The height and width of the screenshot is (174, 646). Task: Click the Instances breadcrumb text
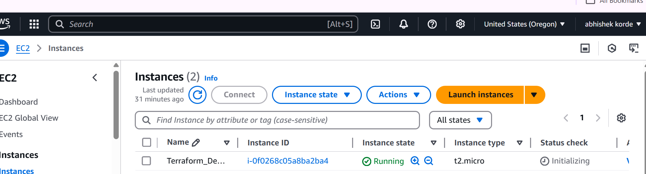(x=66, y=48)
